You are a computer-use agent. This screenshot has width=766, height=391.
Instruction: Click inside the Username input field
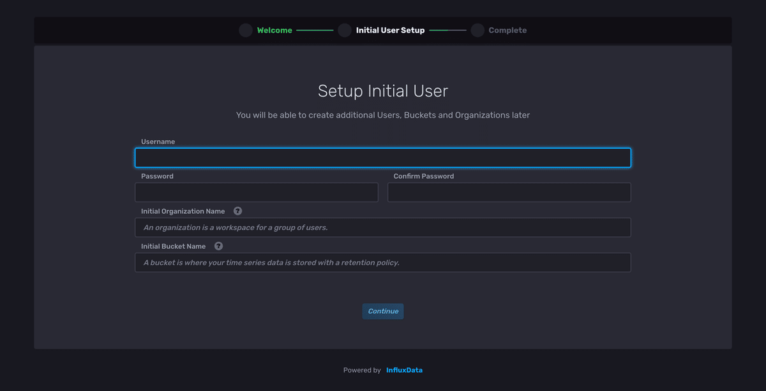coord(383,158)
